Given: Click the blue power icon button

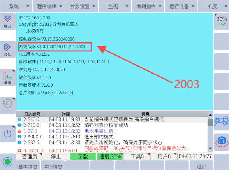Looking at the screenshot, I should (x=8, y=134).
